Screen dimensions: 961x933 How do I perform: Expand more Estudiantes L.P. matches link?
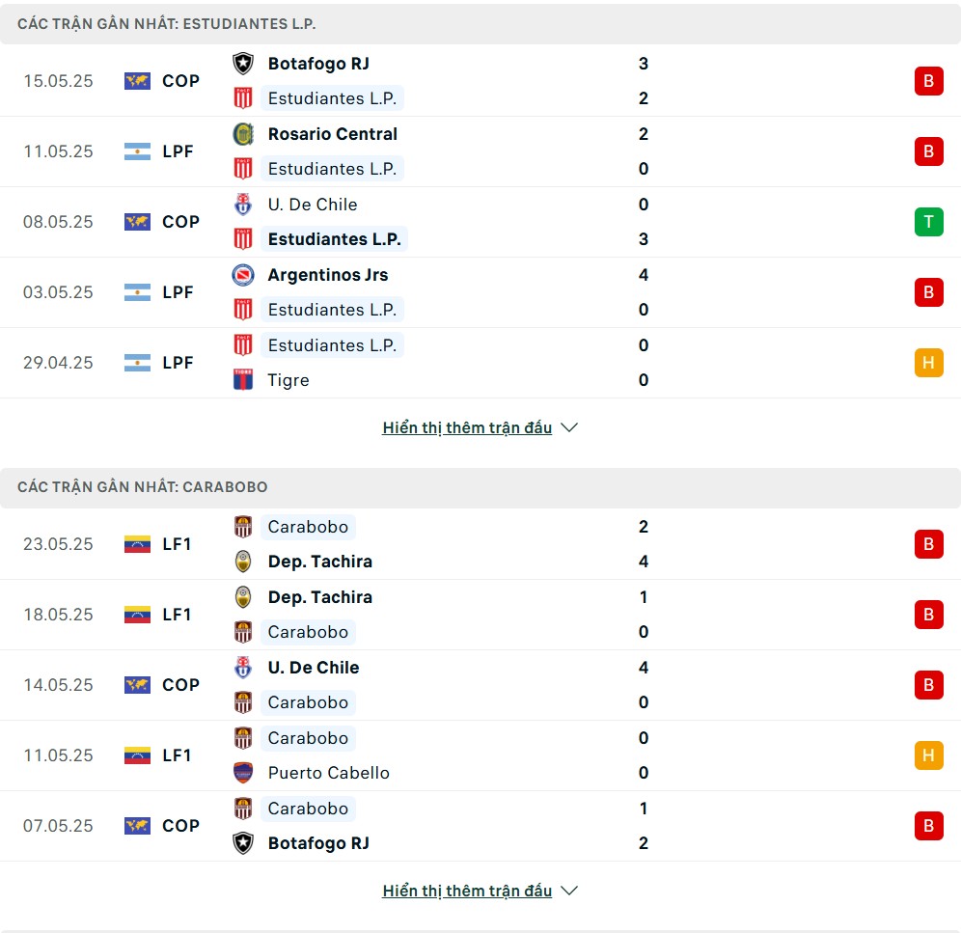click(x=467, y=427)
